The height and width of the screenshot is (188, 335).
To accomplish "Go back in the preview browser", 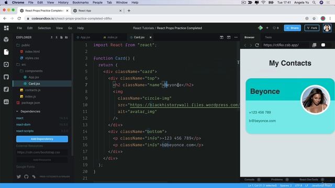I will coord(245,45).
